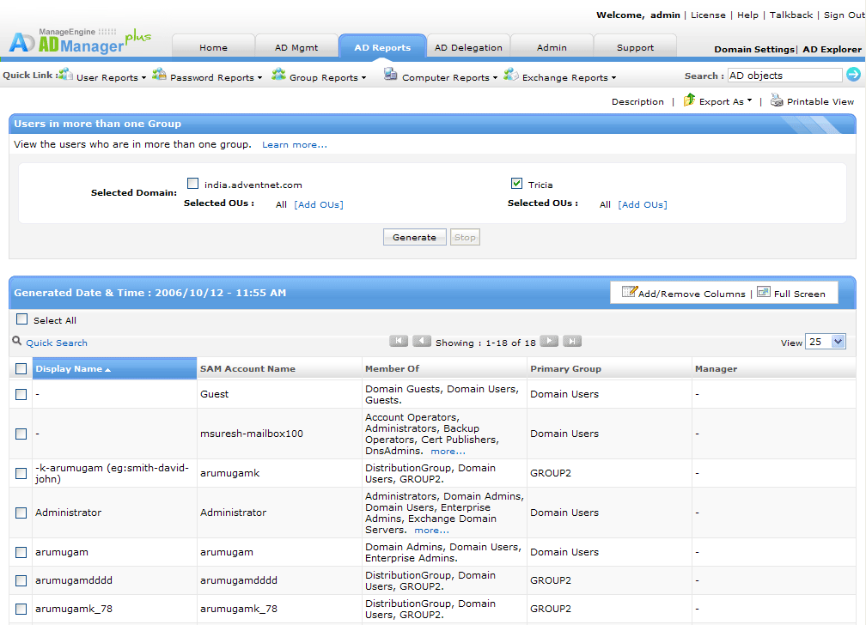Click the Group Reports icon

pyautogui.click(x=278, y=74)
